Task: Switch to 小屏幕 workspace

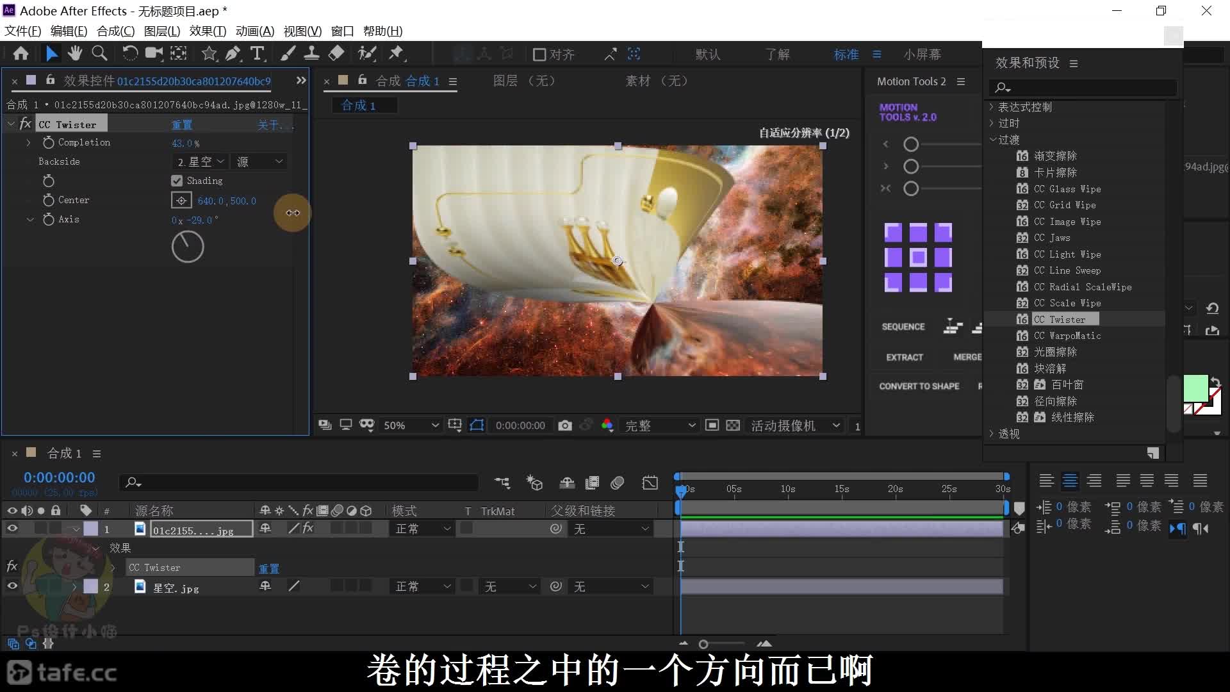Action: 922,54
